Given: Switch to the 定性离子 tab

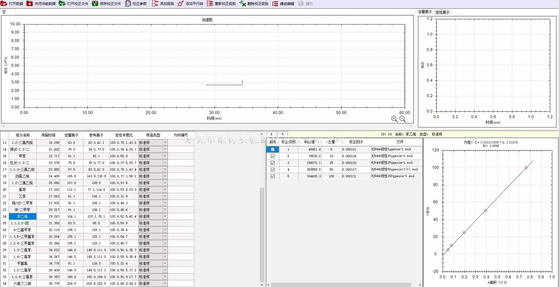Looking at the screenshot, I should 442,12.
